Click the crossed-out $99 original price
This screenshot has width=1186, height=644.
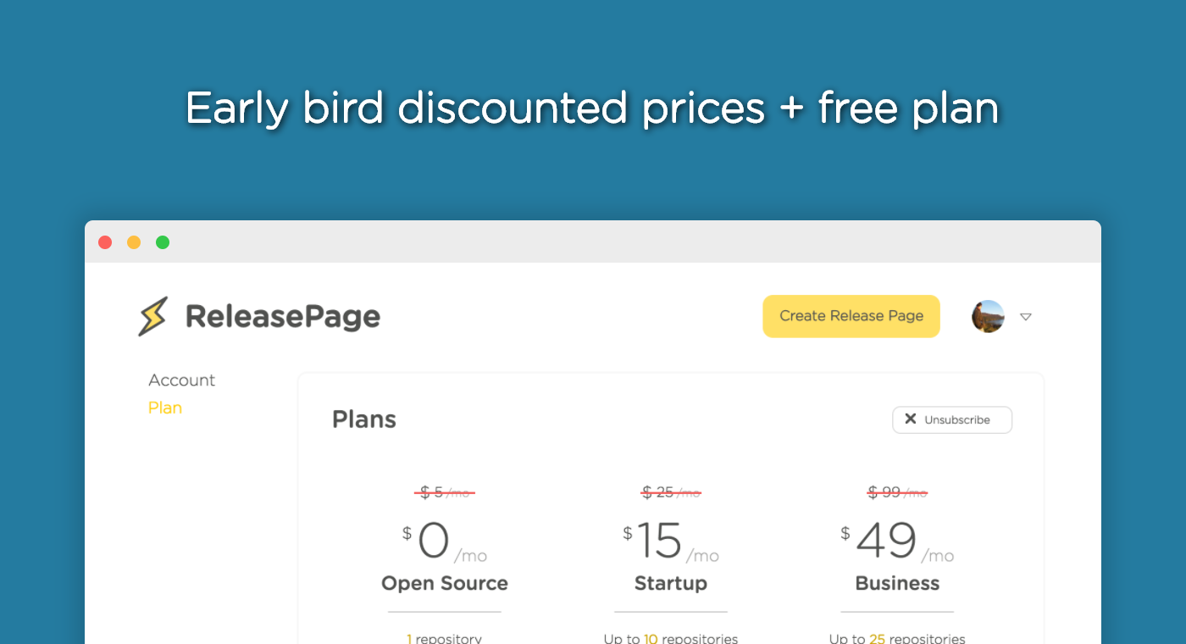pos(897,492)
